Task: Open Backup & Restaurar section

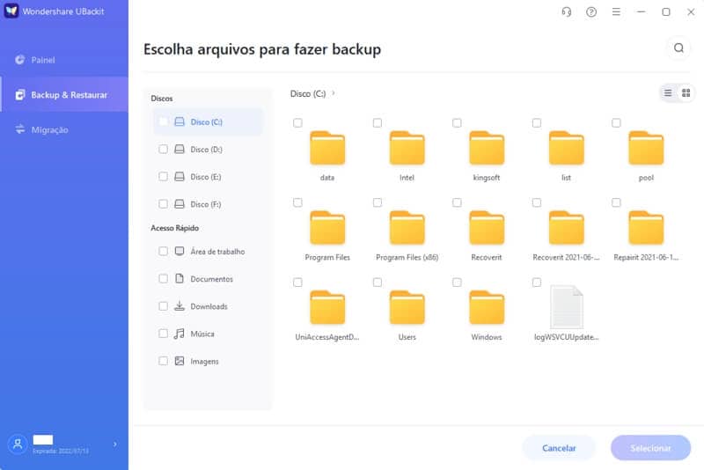Action: 64,94
